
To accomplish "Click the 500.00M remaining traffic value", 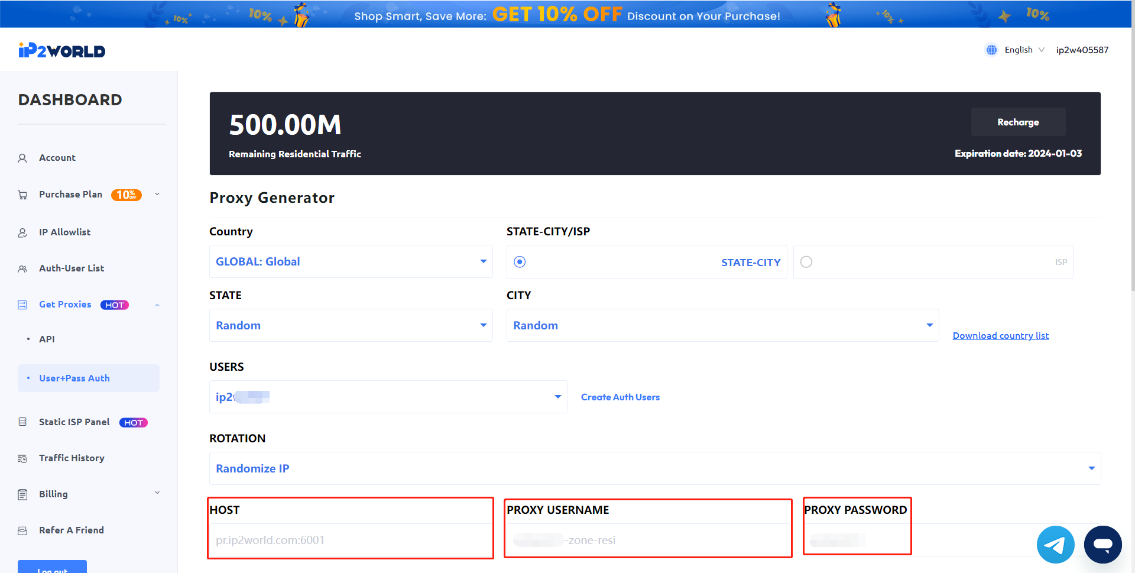I will (x=285, y=125).
